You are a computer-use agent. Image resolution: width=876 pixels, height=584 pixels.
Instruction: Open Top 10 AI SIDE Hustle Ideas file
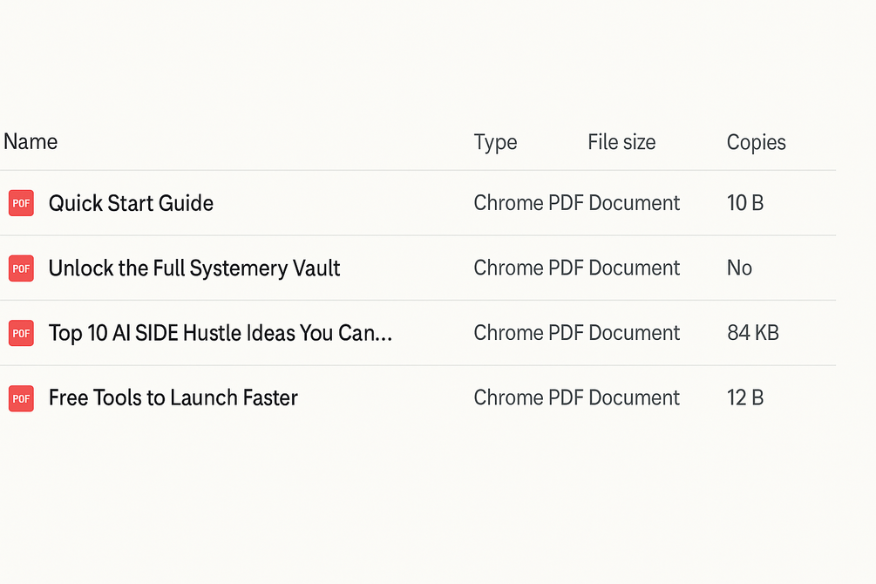[221, 333]
